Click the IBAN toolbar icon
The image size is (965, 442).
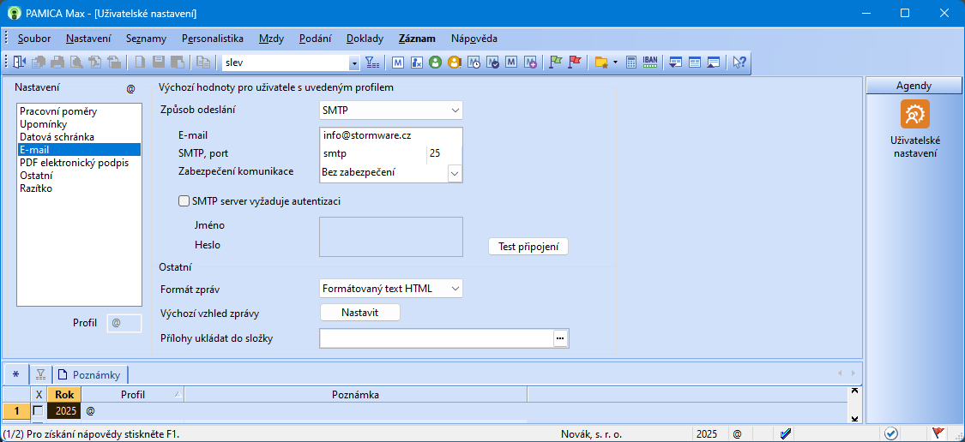(650, 63)
